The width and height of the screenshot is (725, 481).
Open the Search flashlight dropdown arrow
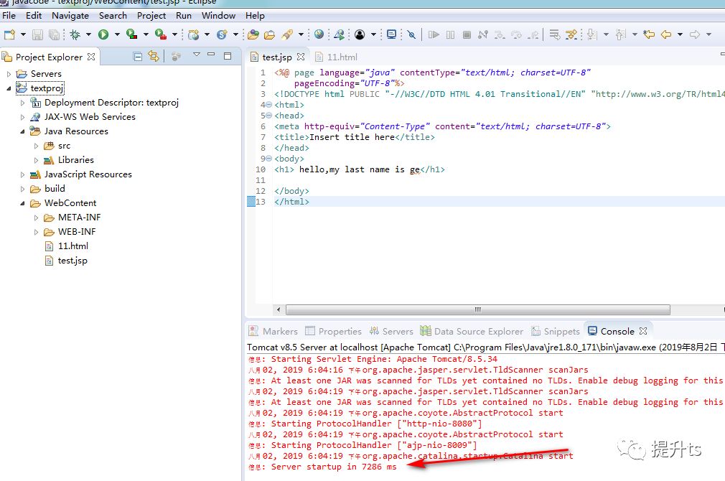(301, 34)
